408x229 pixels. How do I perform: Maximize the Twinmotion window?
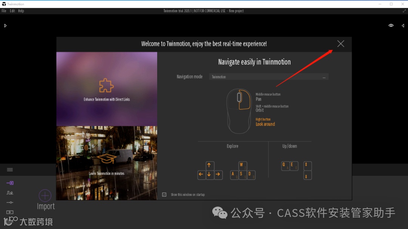pyautogui.click(x=391, y=4)
